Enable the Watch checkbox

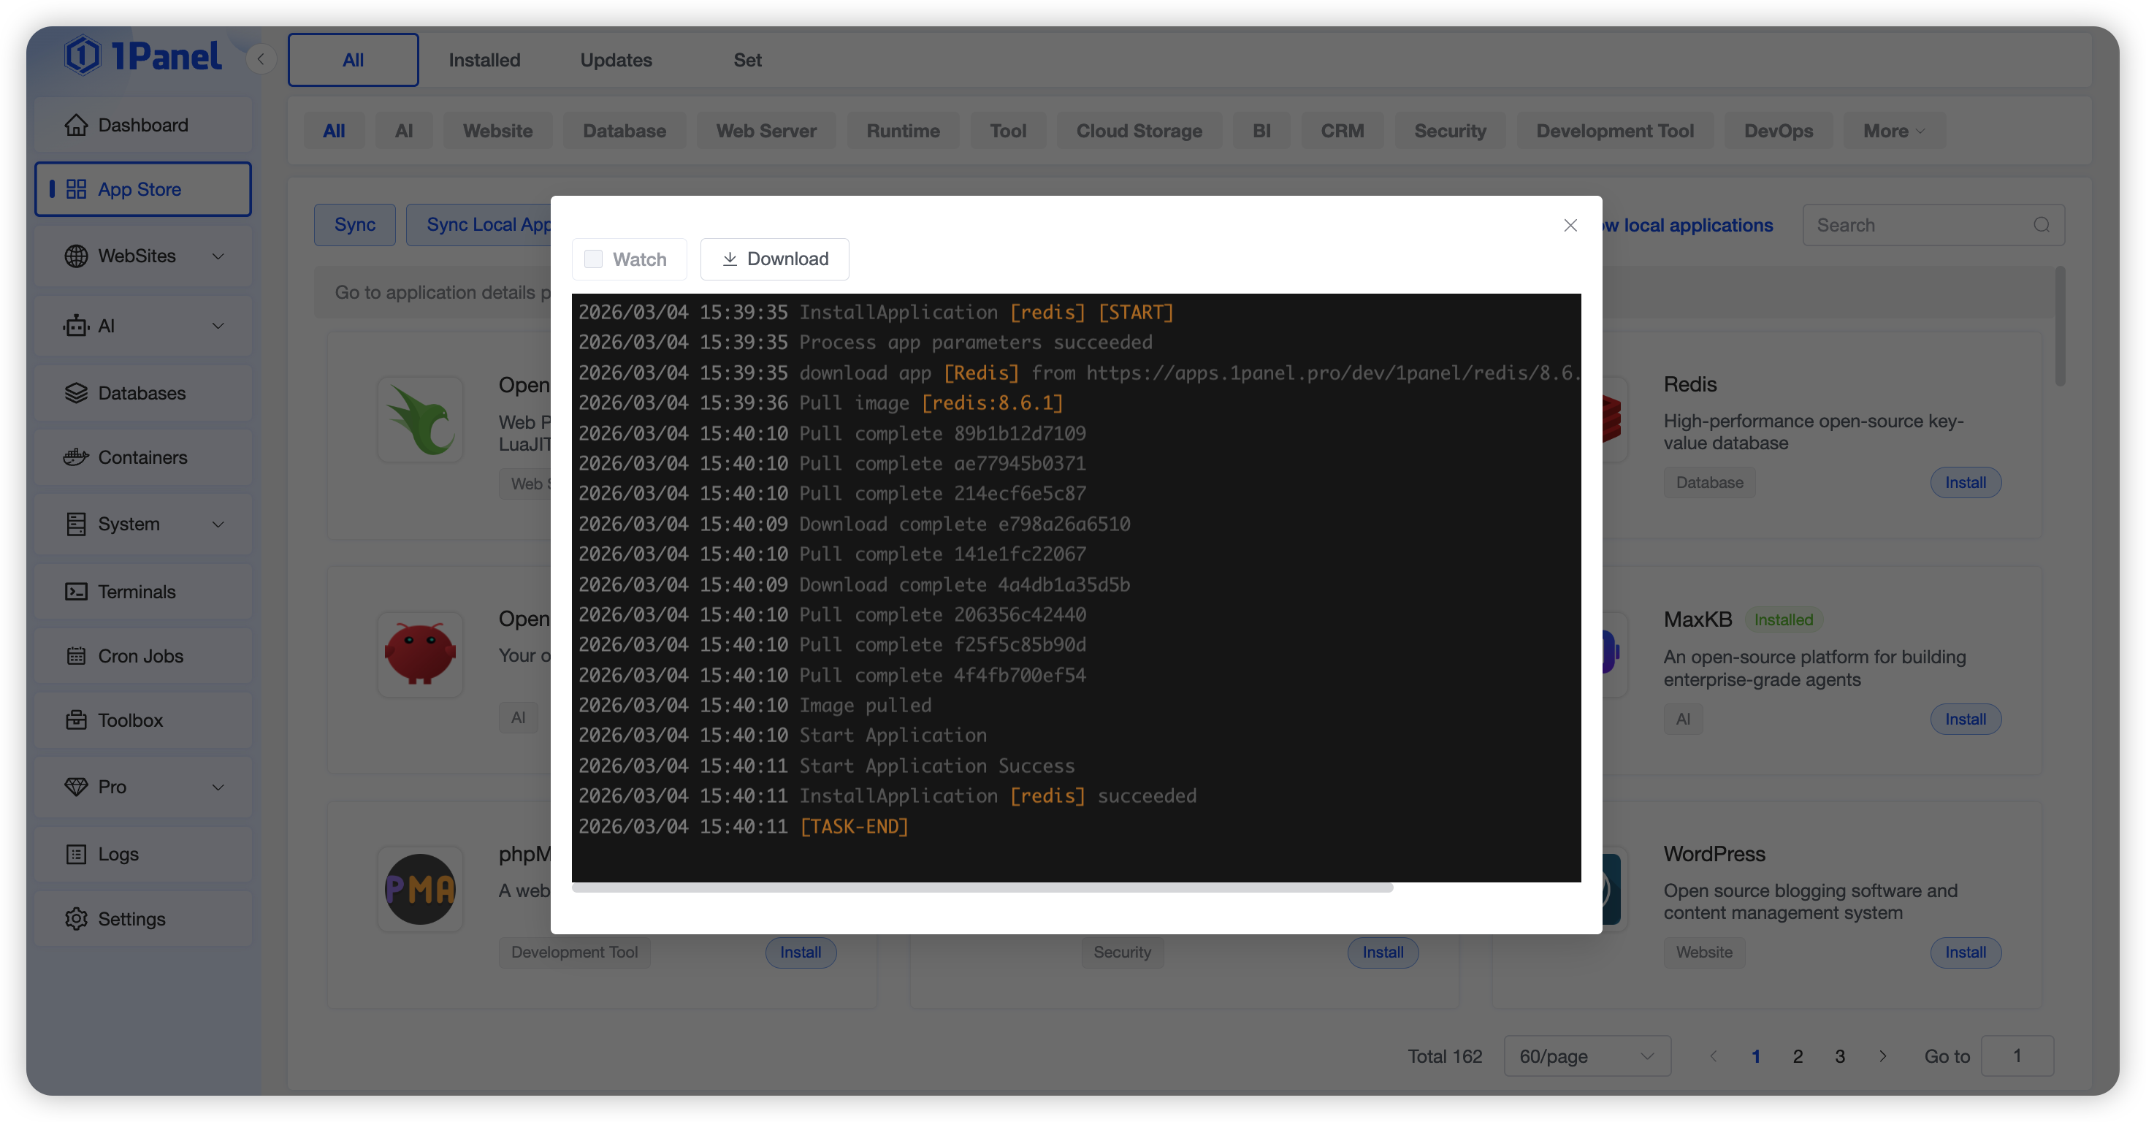593,259
